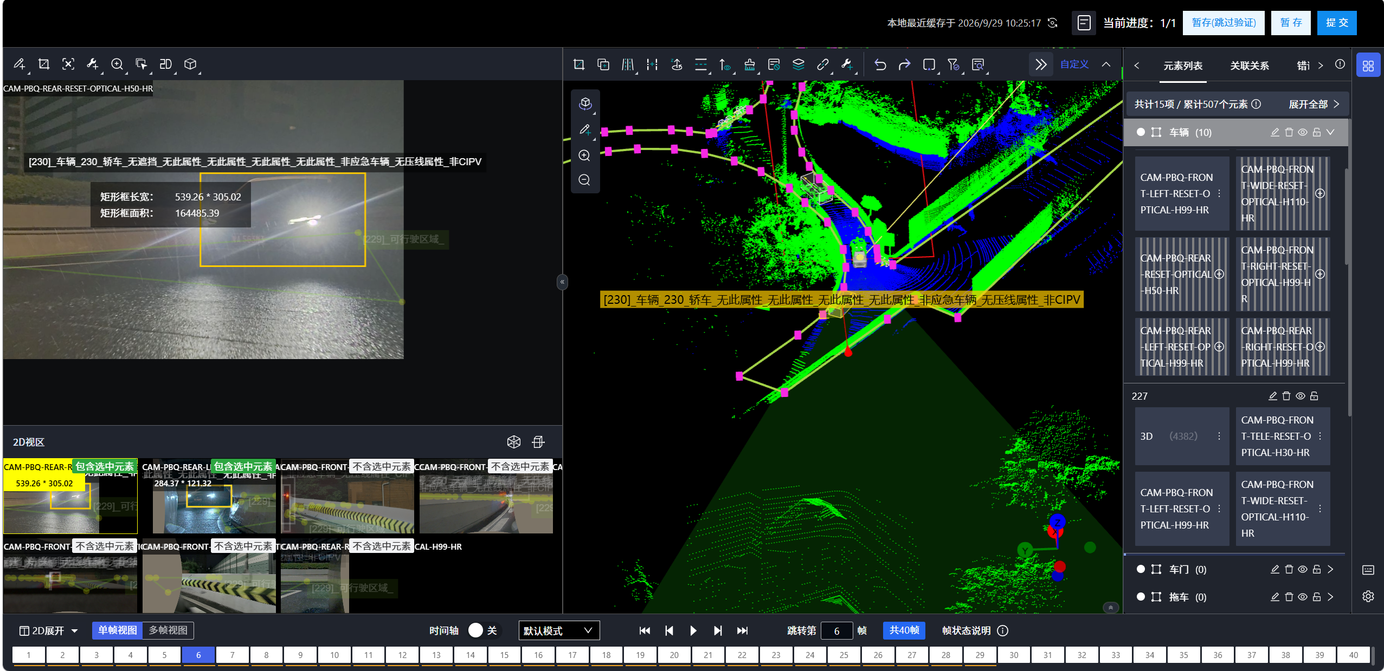This screenshot has height=671, width=1384.
Task: Collapse the 自定义 toolbar chevron
Action: pyautogui.click(x=1106, y=65)
